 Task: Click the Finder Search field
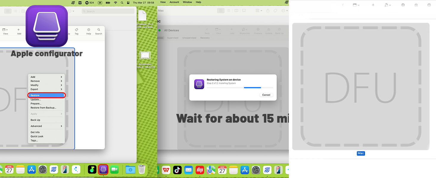point(108,11)
